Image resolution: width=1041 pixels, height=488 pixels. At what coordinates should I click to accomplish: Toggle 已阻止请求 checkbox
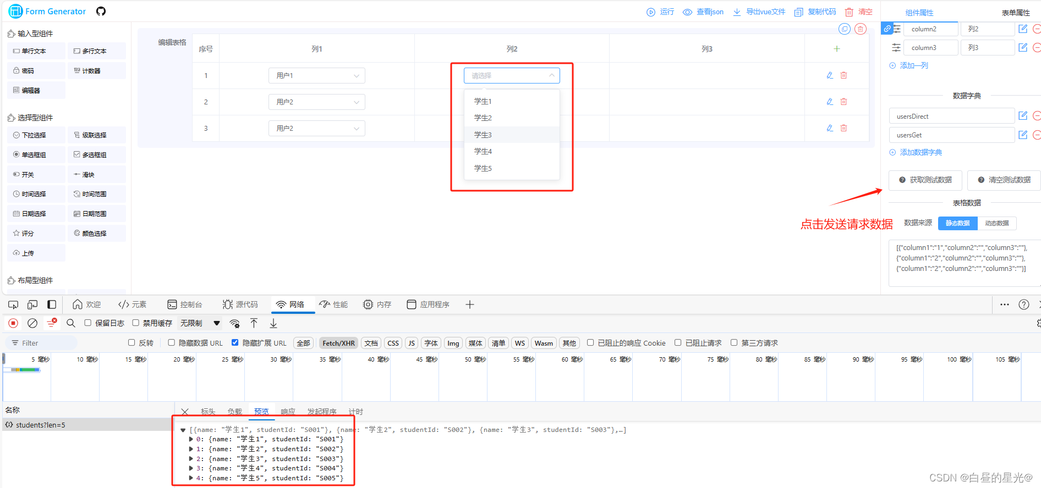(678, 342)
